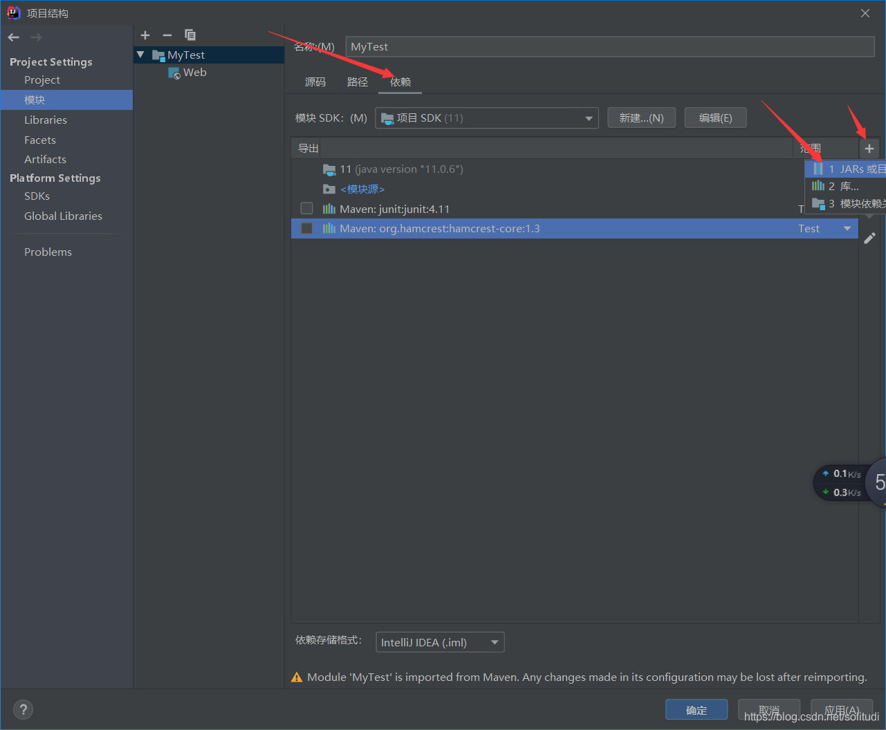886x730 pixels.
Task: Choose the 库... menu entry
Action: pyautogui.click(x=845, y=186)
